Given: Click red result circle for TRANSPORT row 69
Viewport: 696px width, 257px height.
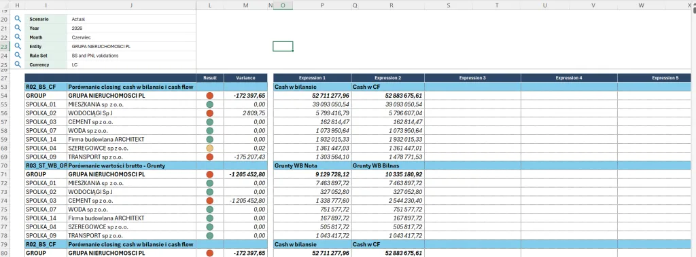Looking at the screenshot, I should pos(209,157).
